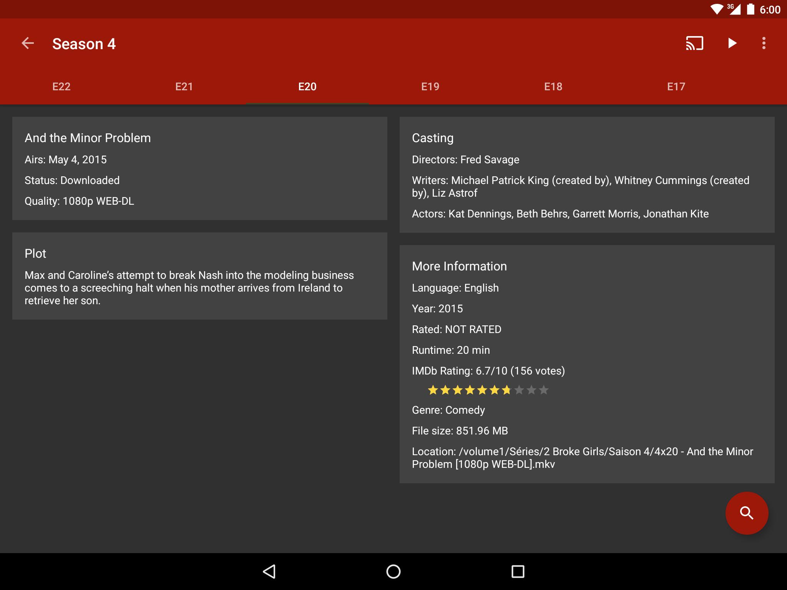Tap the Status: Downloaded line
This screenshot has height=590, width=787.
pyautogui.click(x=72, y=180)
